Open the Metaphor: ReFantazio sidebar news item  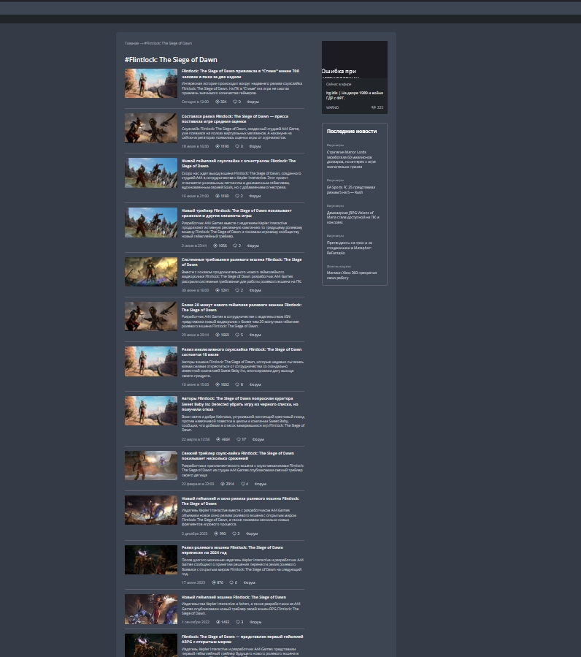(x=350, y=246)
